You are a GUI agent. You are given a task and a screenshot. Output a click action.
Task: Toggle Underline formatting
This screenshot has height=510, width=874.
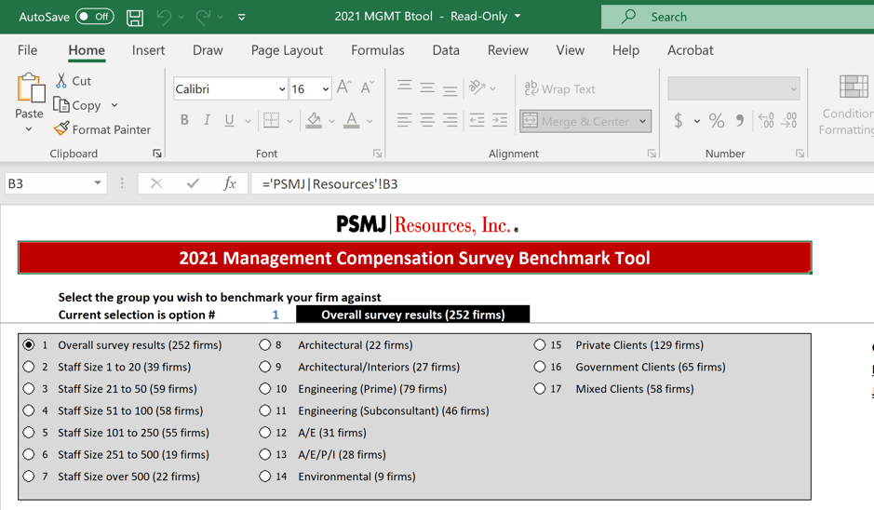(x=229, y=120)
